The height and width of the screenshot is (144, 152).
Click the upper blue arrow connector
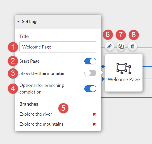(x=103, y=66)
